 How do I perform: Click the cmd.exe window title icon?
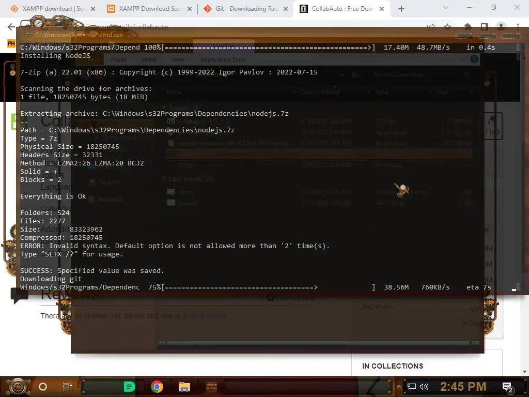28,35
